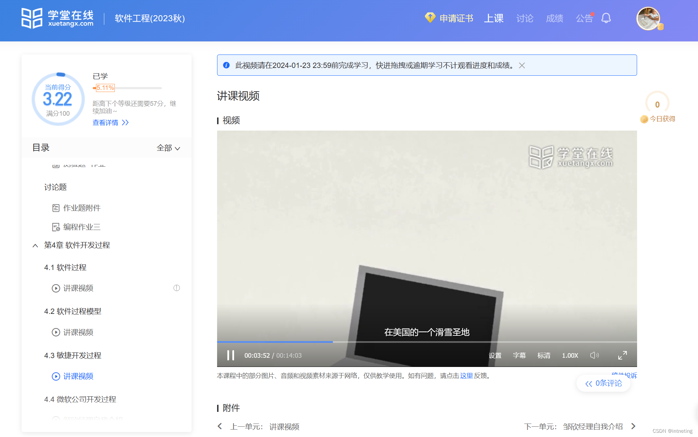Change playback speed 1.00X
The width and height of the screenshot is (698, 437).
tap(570, 355)
